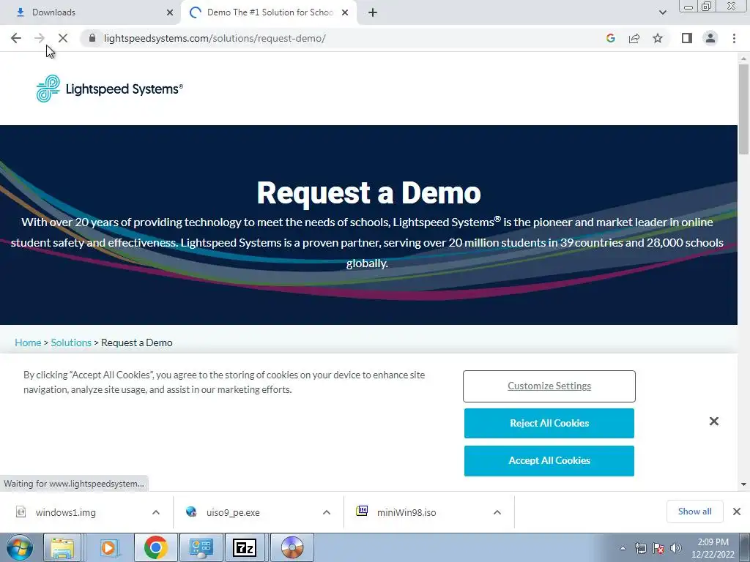The image size is (750, 562).
Task: Open downloaded miniWin98.iso file
Action: tap(406, 512)
